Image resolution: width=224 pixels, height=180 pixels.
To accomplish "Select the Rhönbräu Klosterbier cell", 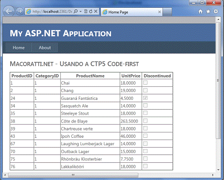I will (90, 159).
